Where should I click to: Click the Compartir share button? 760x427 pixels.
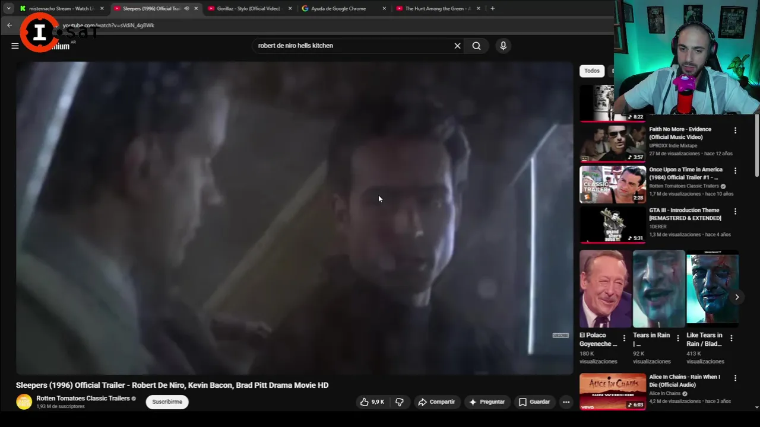[436, 401]
